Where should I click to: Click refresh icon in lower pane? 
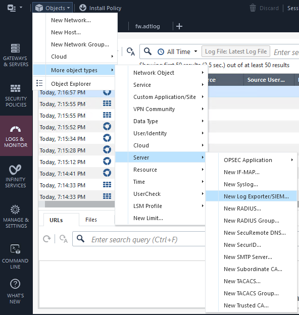pyautogui.click(x=47, y=239)
